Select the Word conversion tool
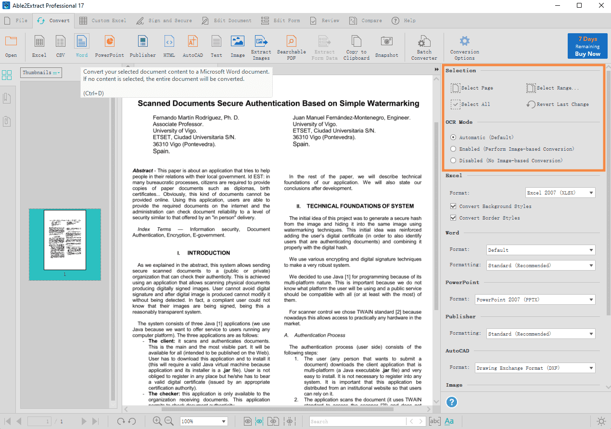Viewport: 611px width, 429px height. (81, 46)
